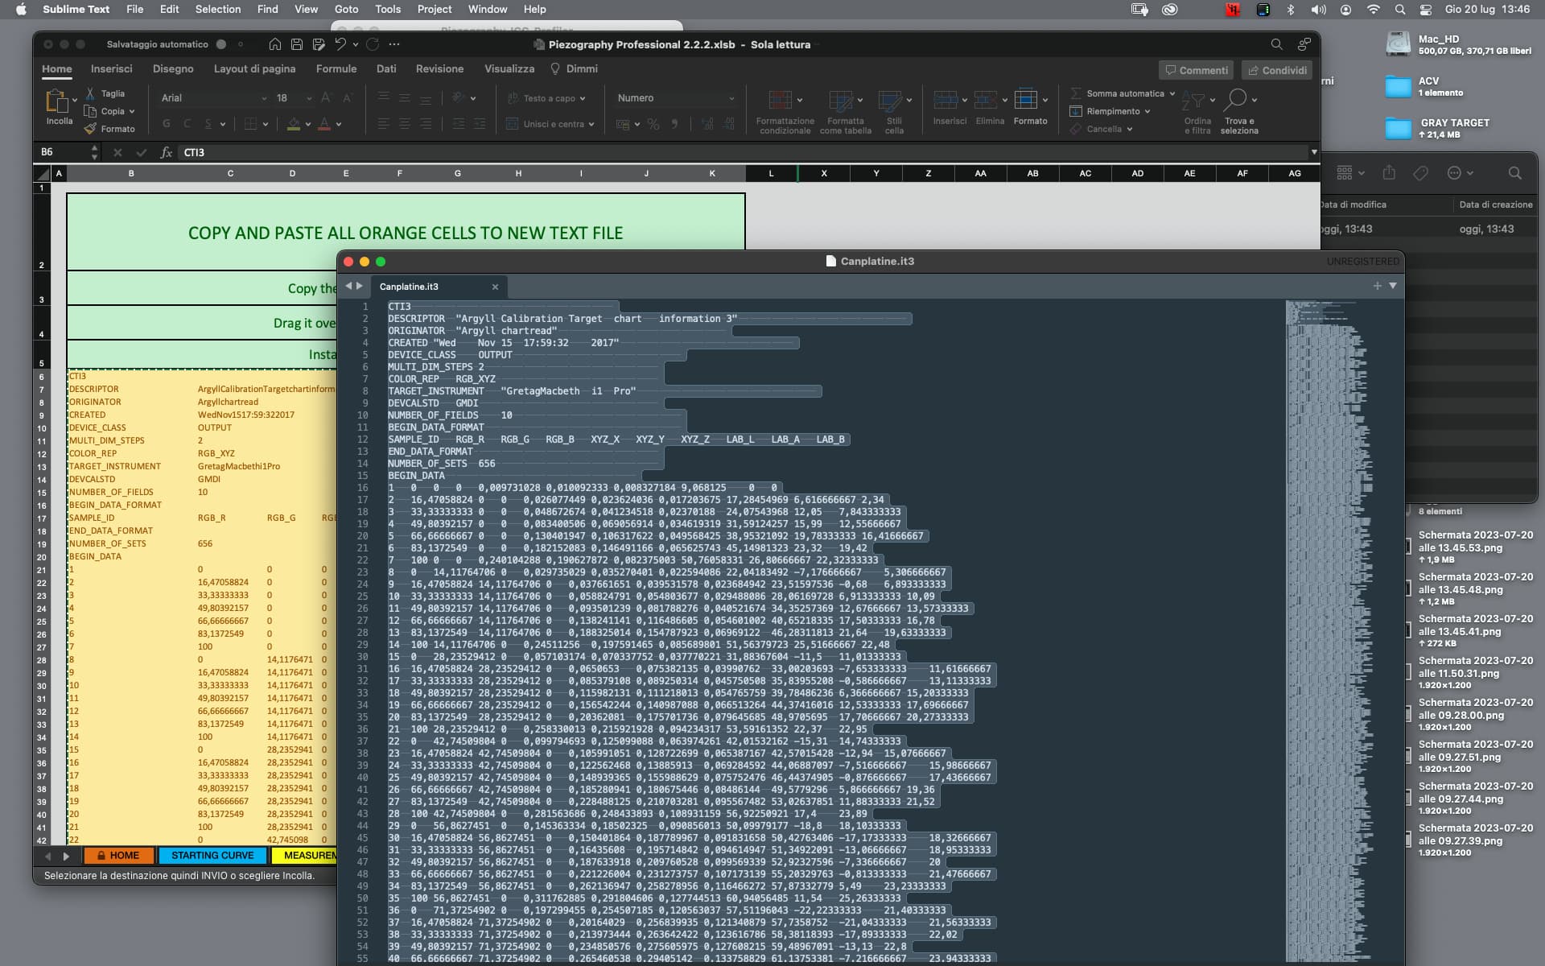
Task: Open the Goto menu in menu bar
Action: coord(346,9)
